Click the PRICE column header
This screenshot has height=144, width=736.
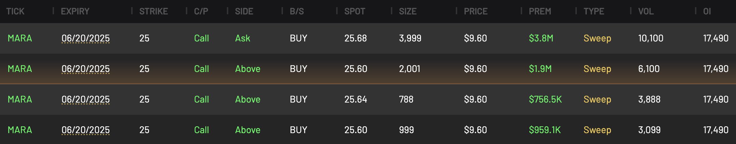coord(476,12)
